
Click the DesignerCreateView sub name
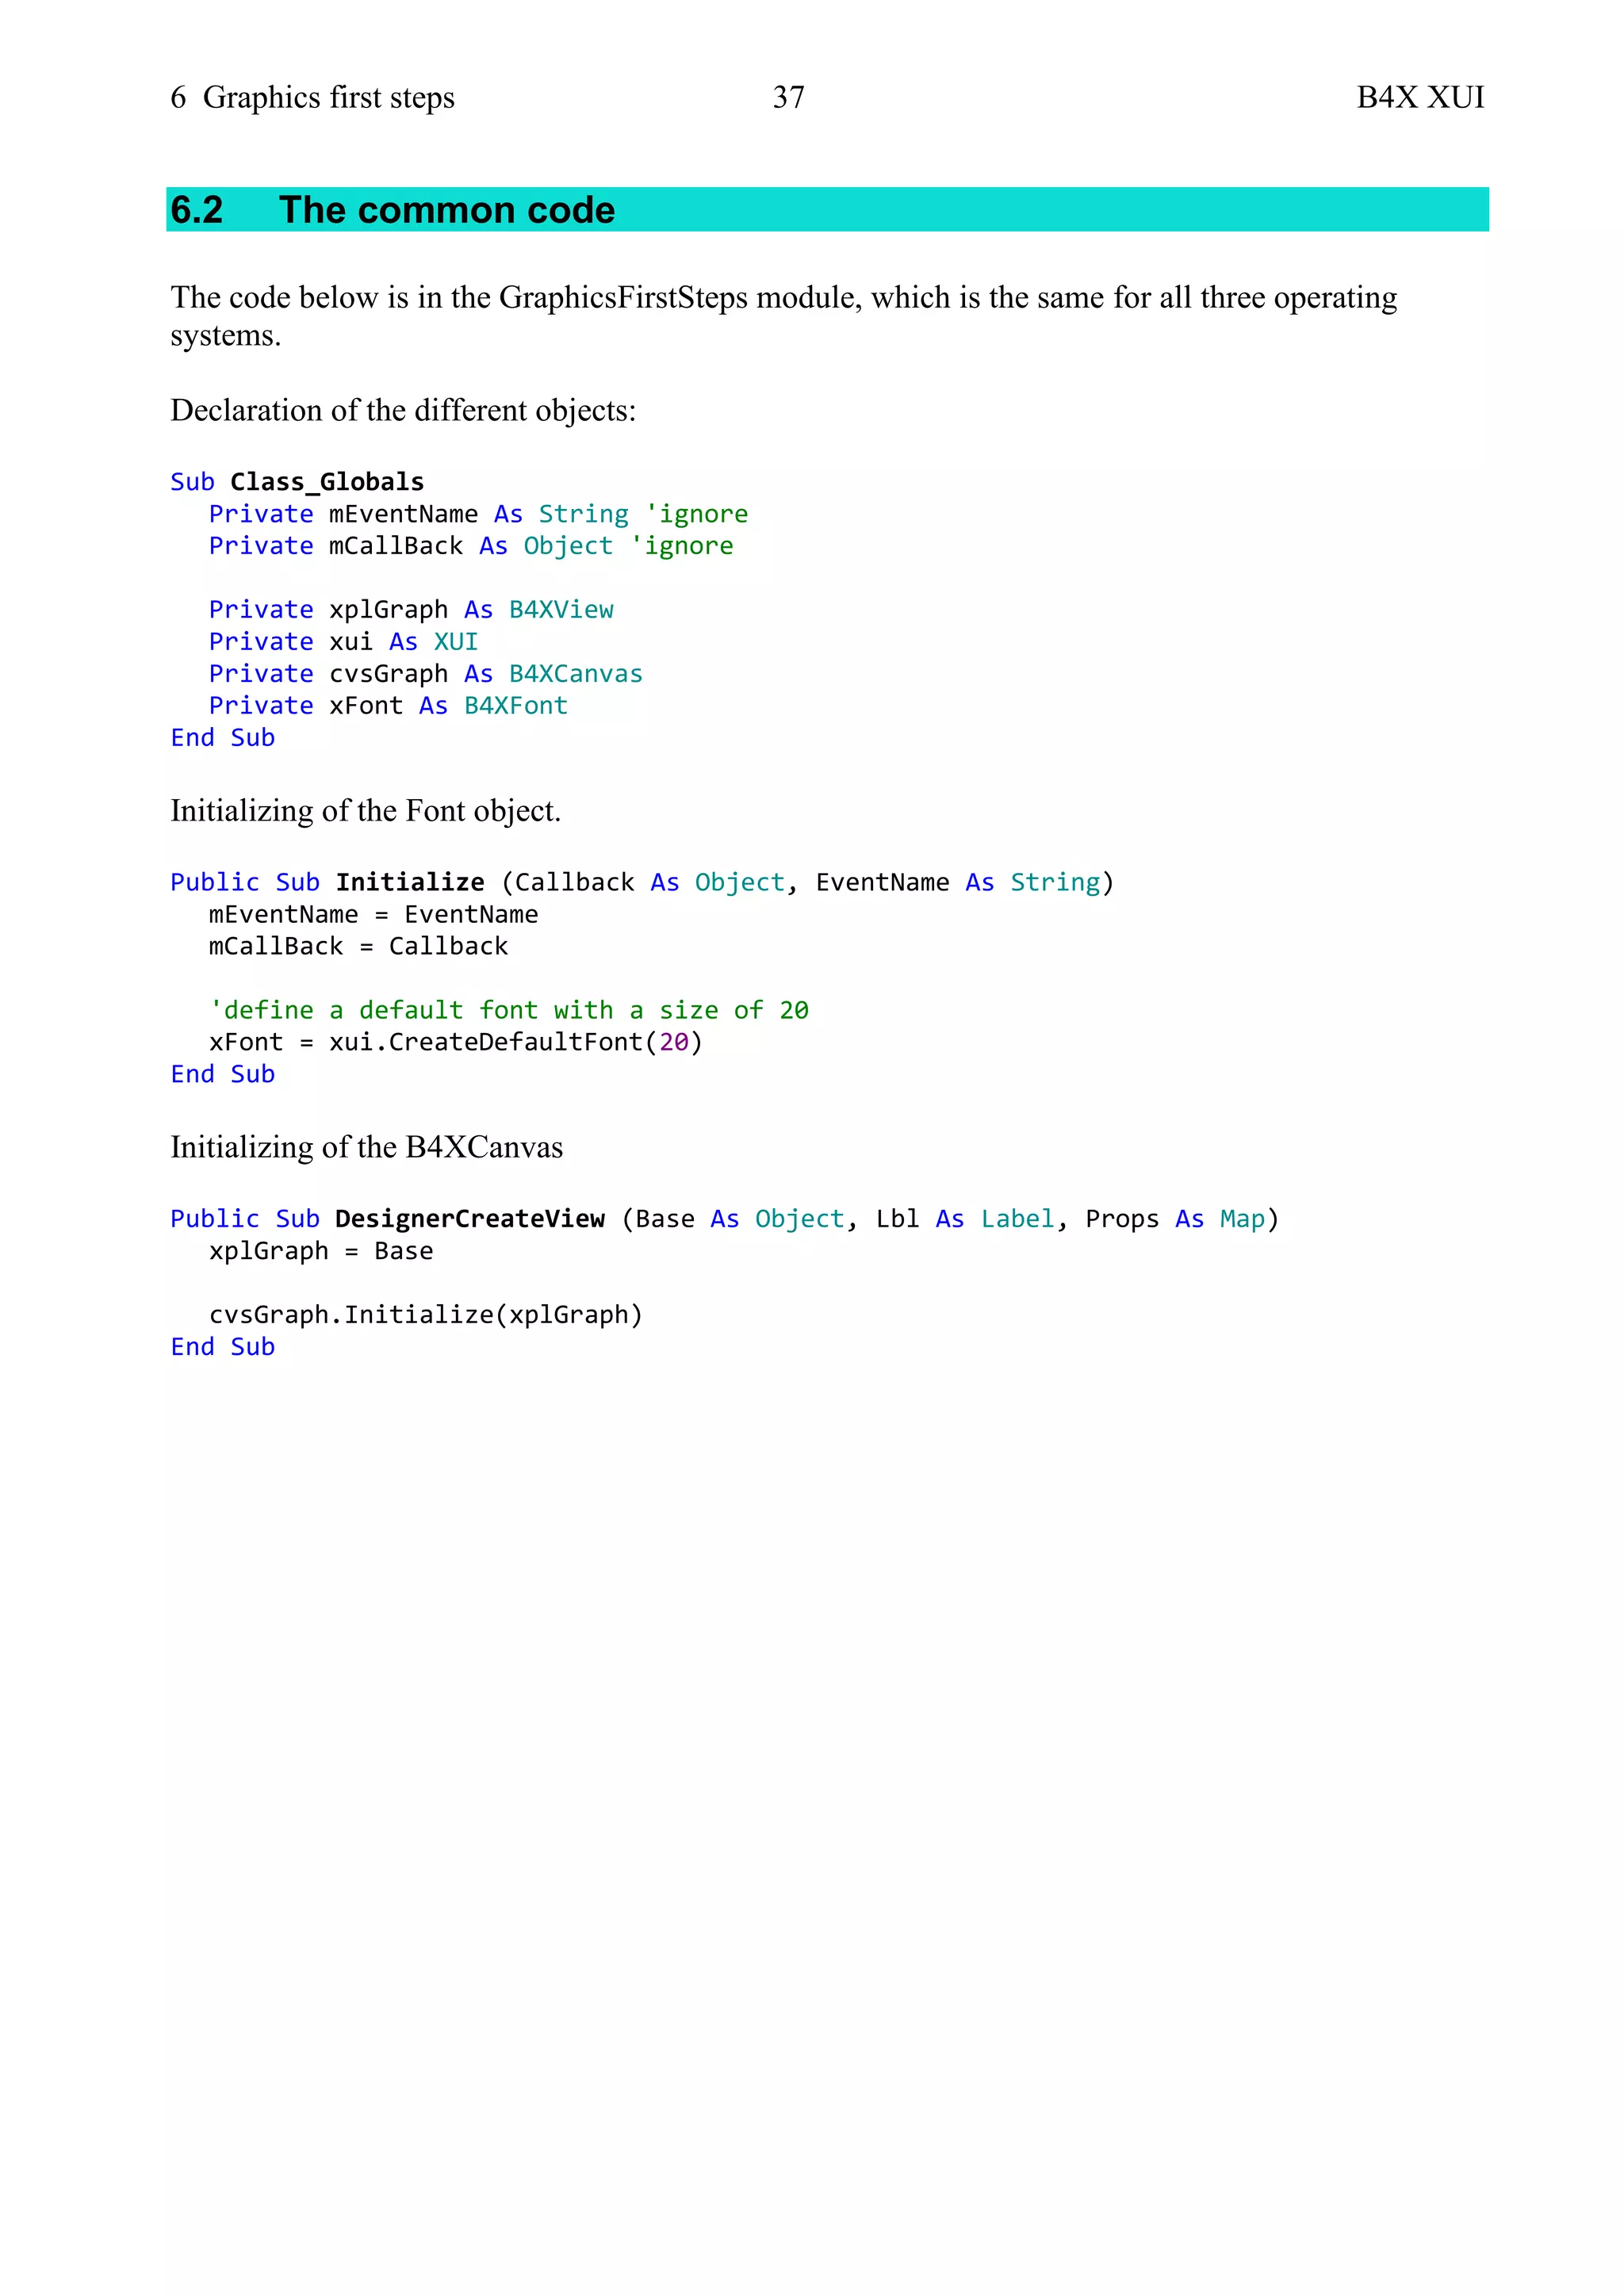(x=470, y=1219)
